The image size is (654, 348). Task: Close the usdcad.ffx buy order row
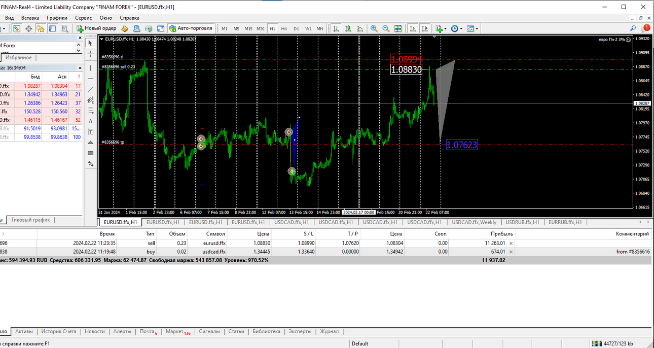511,251
